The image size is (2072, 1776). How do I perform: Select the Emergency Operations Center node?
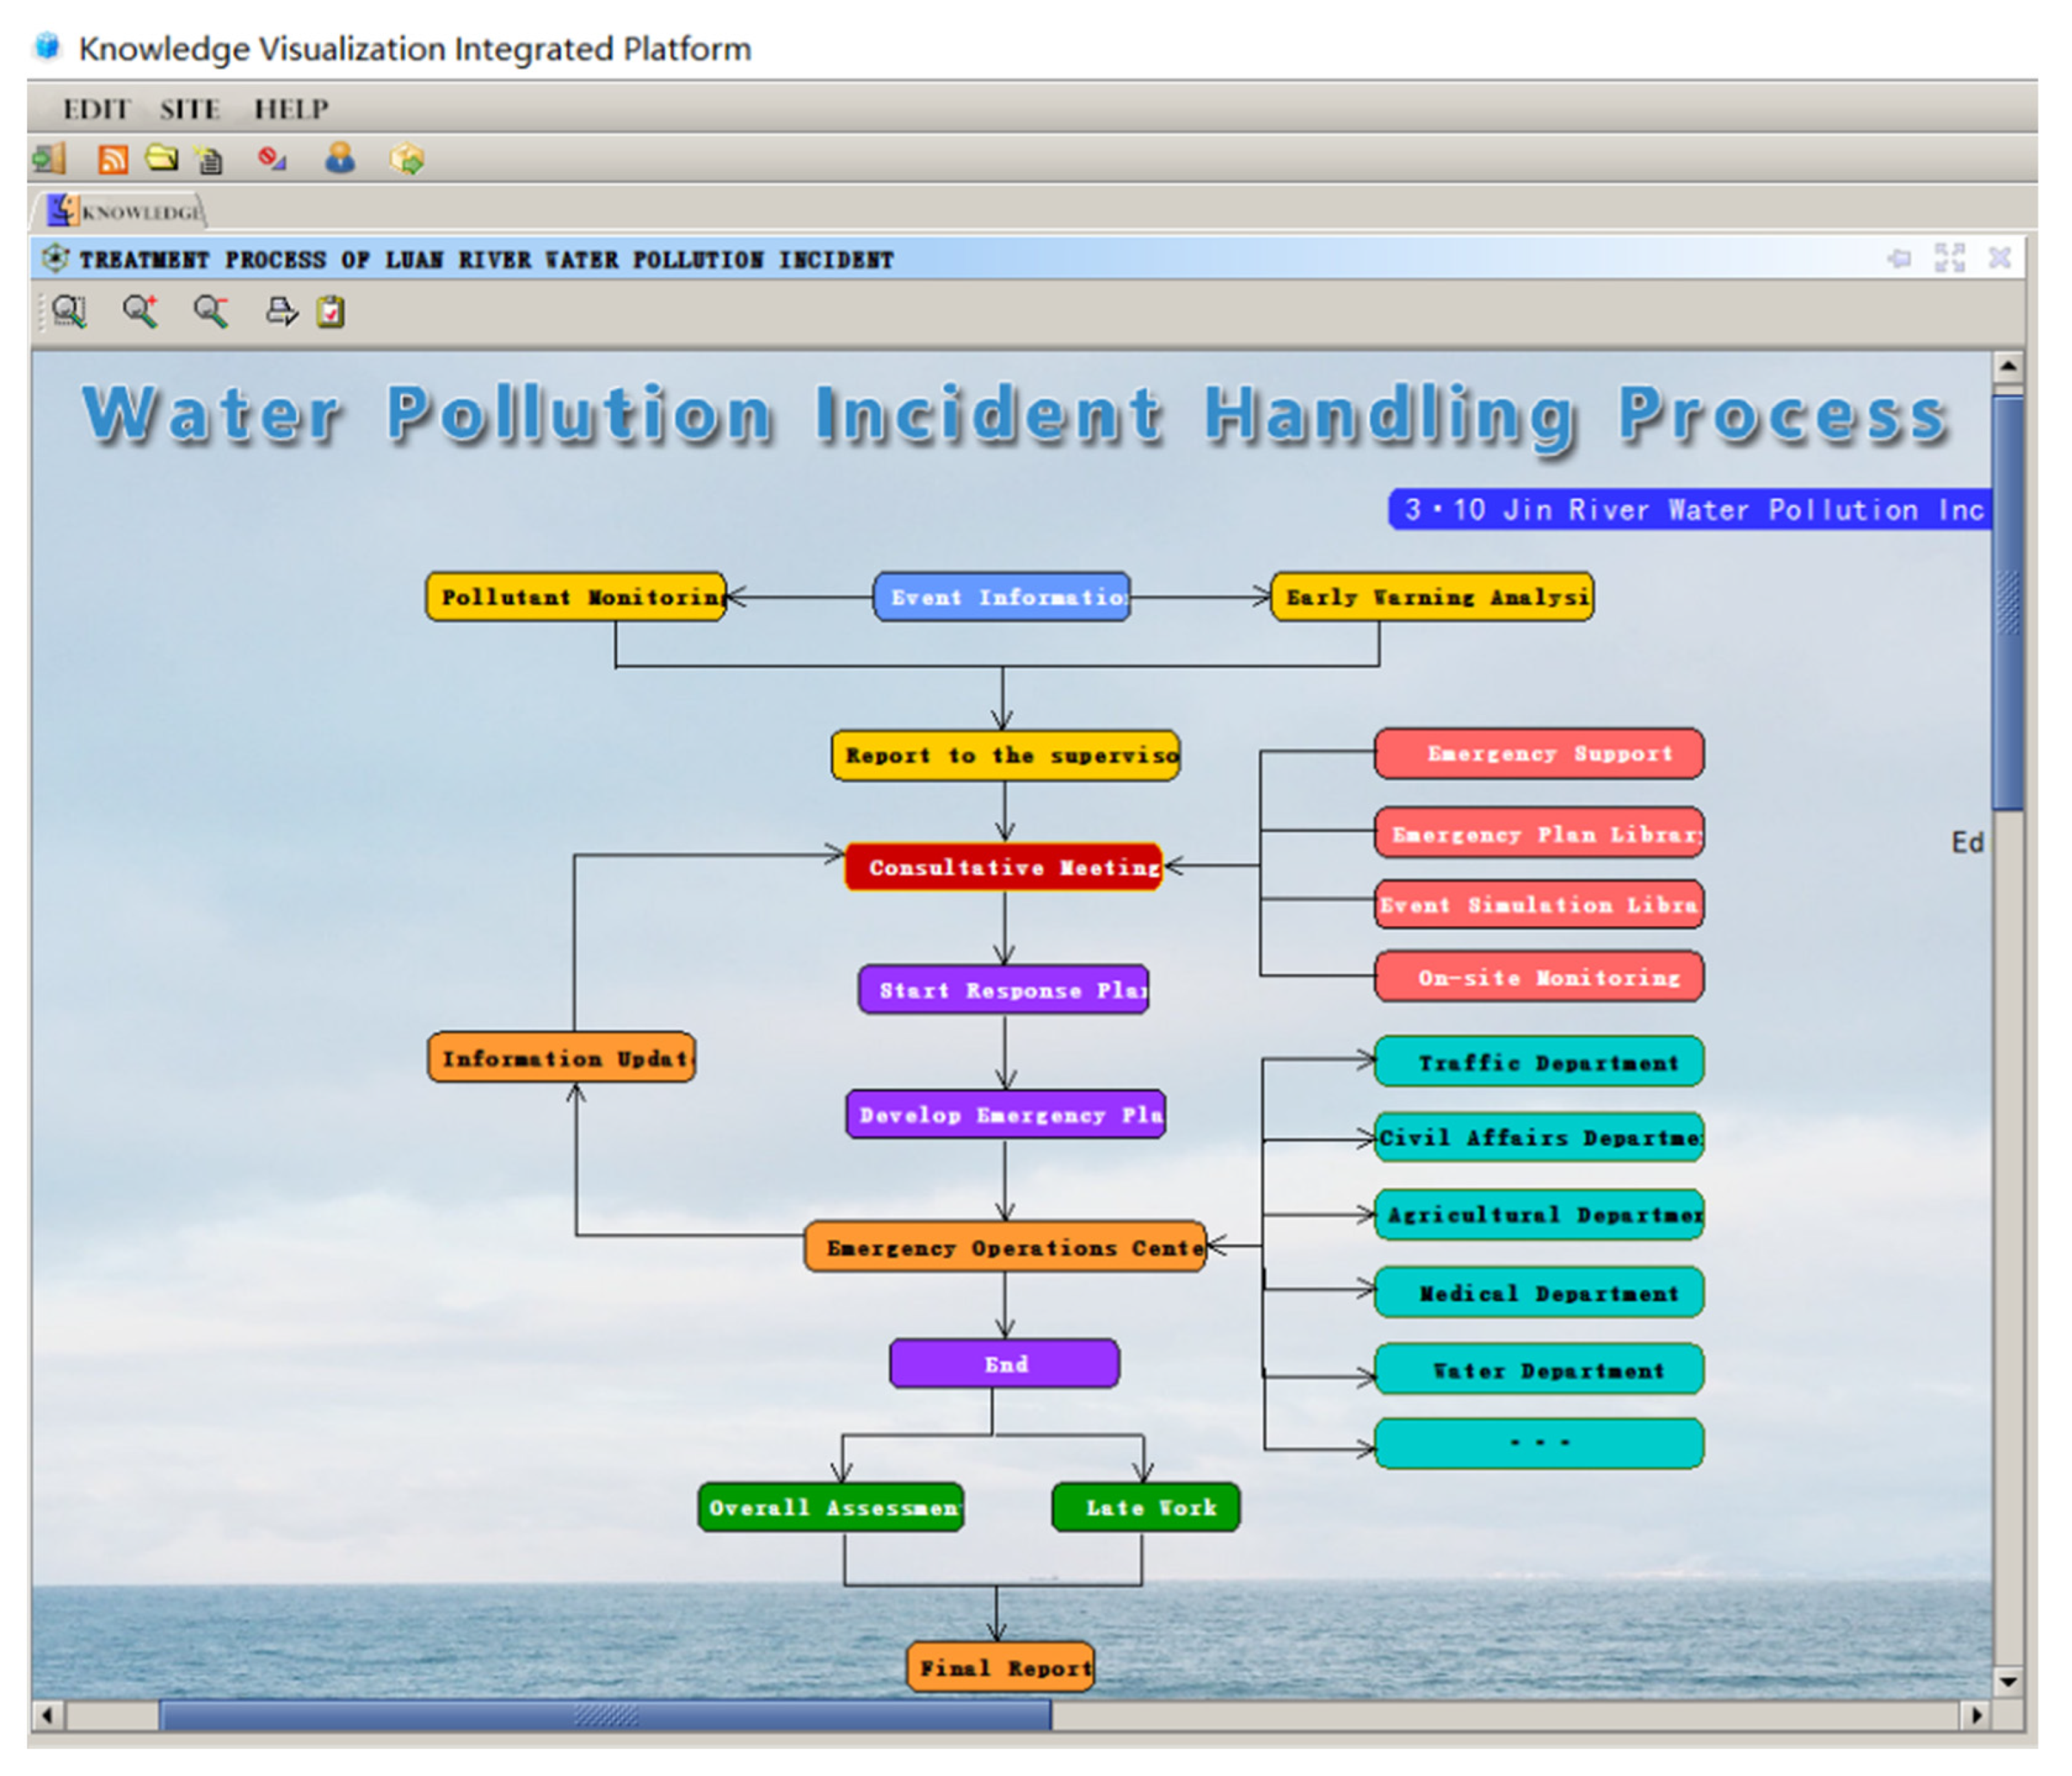coord(1004,1247)
